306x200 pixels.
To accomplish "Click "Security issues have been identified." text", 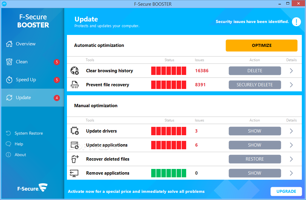I will tap(252, 21).
